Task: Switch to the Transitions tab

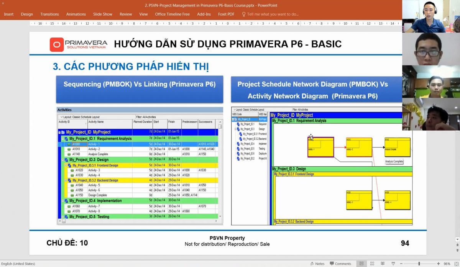Action: coord(49,14)
